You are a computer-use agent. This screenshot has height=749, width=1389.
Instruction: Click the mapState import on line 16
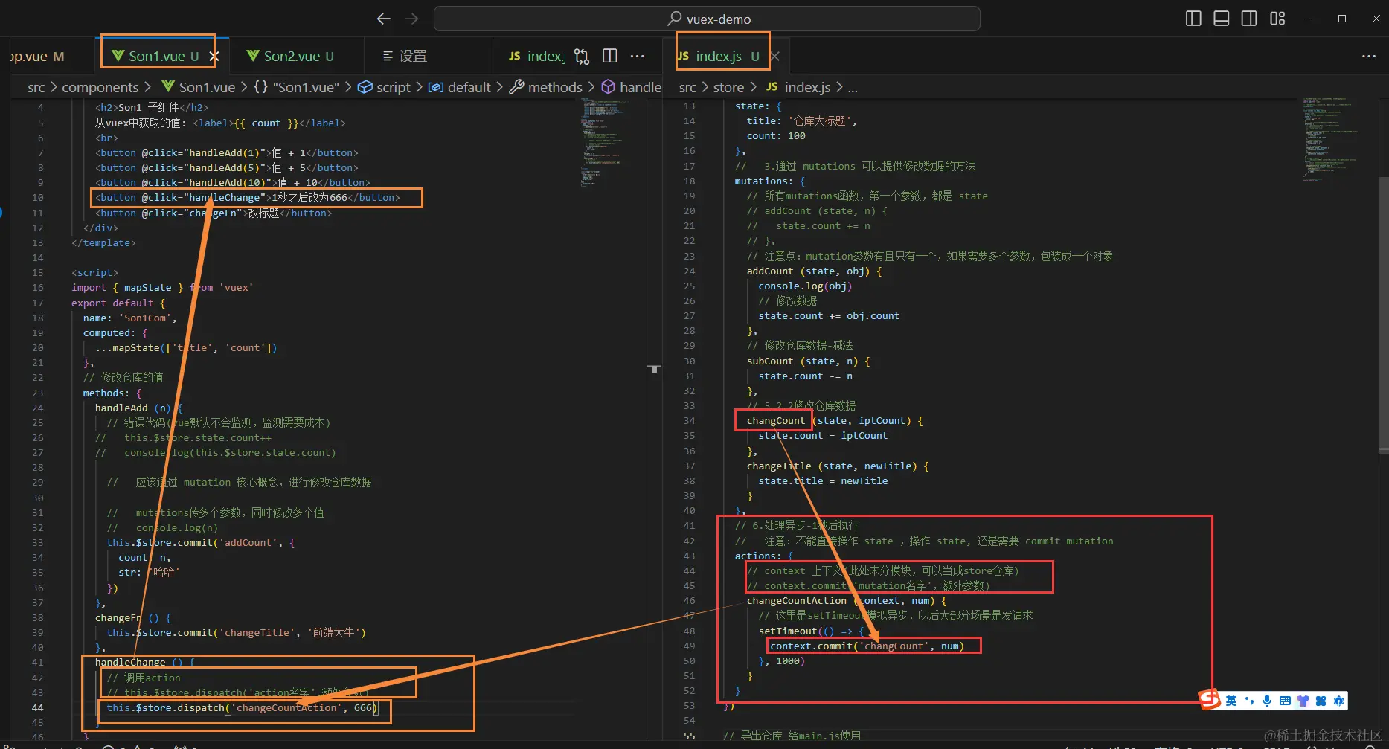(147, 287)
